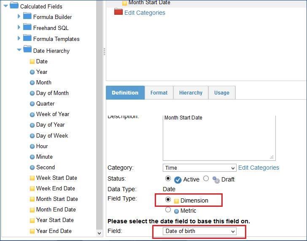This screenshot has width=307, height=241.
Task: Select the Draft status radio button
Action: [x=206, y=179]
